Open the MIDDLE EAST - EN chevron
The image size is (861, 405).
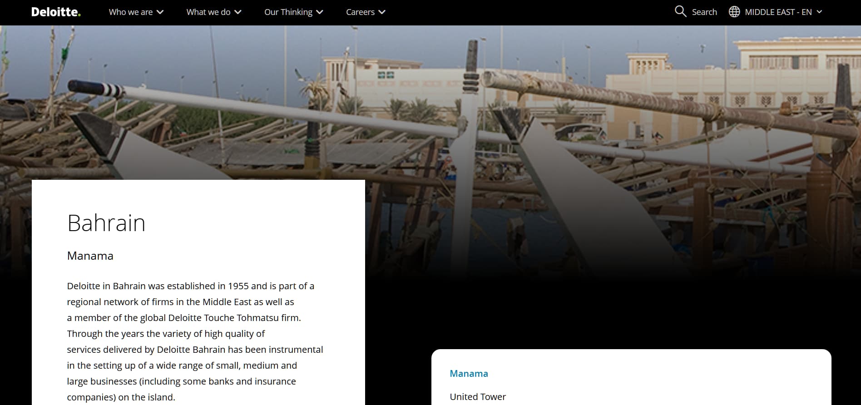[x=819, y=12]
